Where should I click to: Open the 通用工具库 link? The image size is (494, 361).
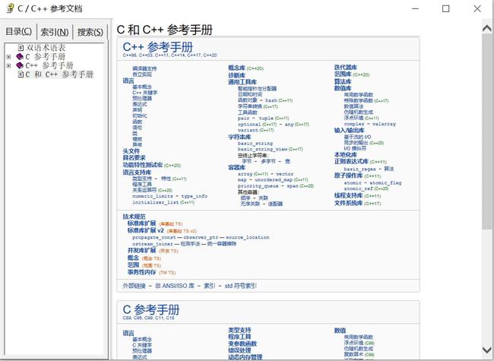pyautogui.click(x=242, y=82)
